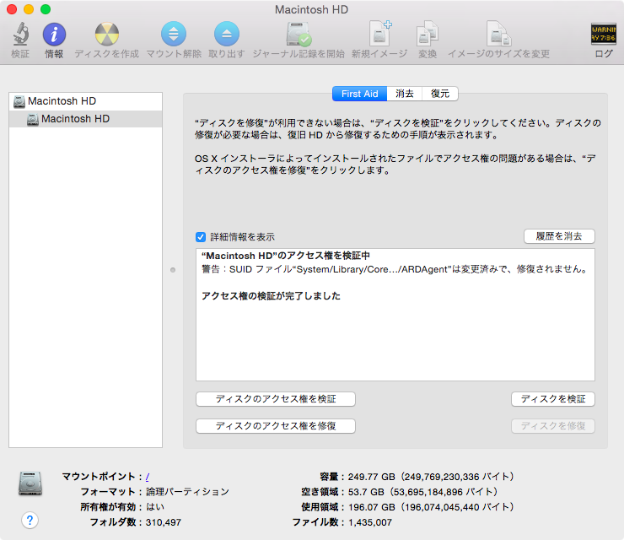The image size is (624, 540).
Task: Click the ownership value はい
Action: tap(155, 507)
